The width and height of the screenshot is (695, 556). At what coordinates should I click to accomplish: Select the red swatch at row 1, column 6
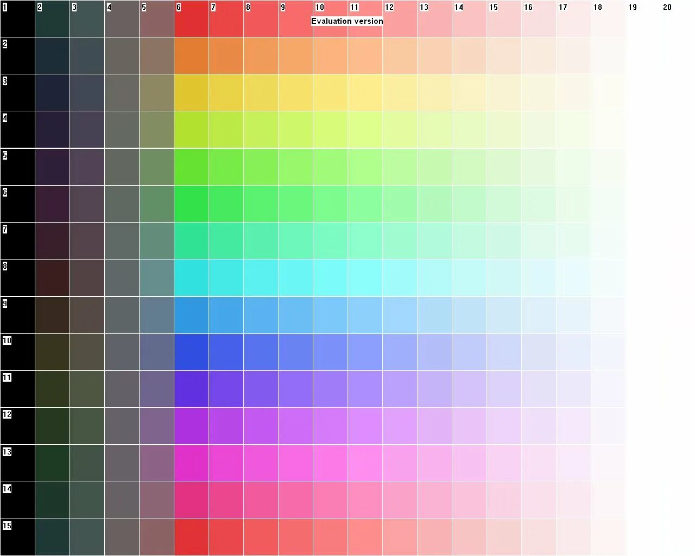tap(191, 18)
